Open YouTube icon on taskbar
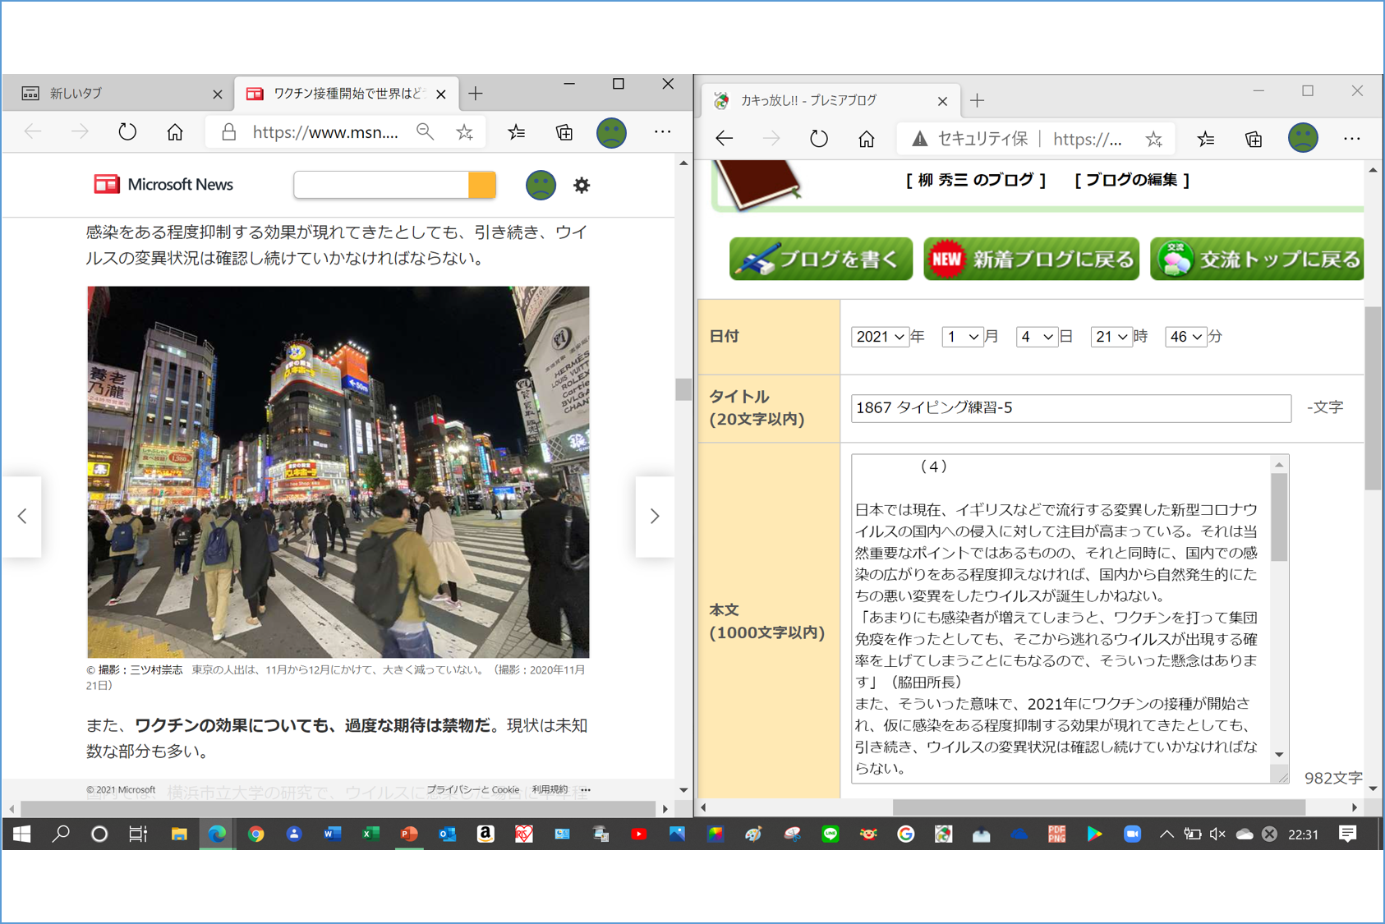The width and height of the screenshot is (1385, 924). [x=639, y=834]
